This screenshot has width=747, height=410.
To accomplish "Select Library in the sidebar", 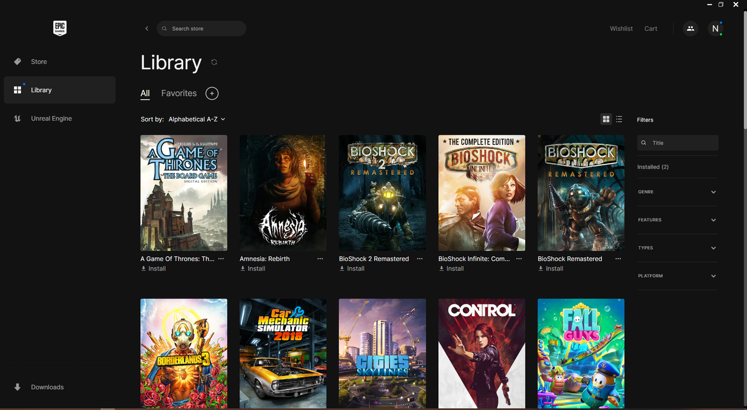I will coord(60,90).
